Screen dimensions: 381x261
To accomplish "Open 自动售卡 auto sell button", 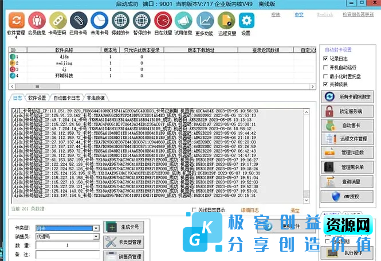I will tap(347, 125).
